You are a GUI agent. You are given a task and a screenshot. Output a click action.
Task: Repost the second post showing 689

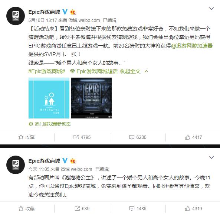pos(82,209)
